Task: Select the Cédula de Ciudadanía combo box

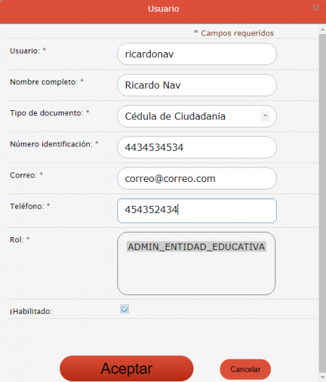Action: [x=197, y=116]
